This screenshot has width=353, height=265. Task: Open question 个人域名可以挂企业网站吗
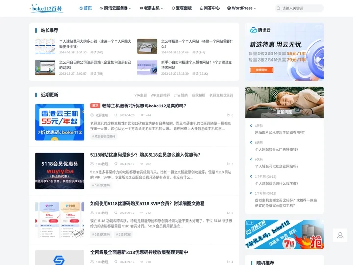coord(277,166)
